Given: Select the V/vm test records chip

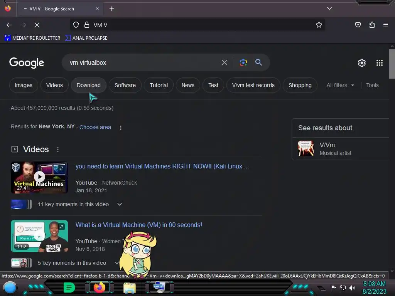Looking at the screenshot, I should coord(253,85).
